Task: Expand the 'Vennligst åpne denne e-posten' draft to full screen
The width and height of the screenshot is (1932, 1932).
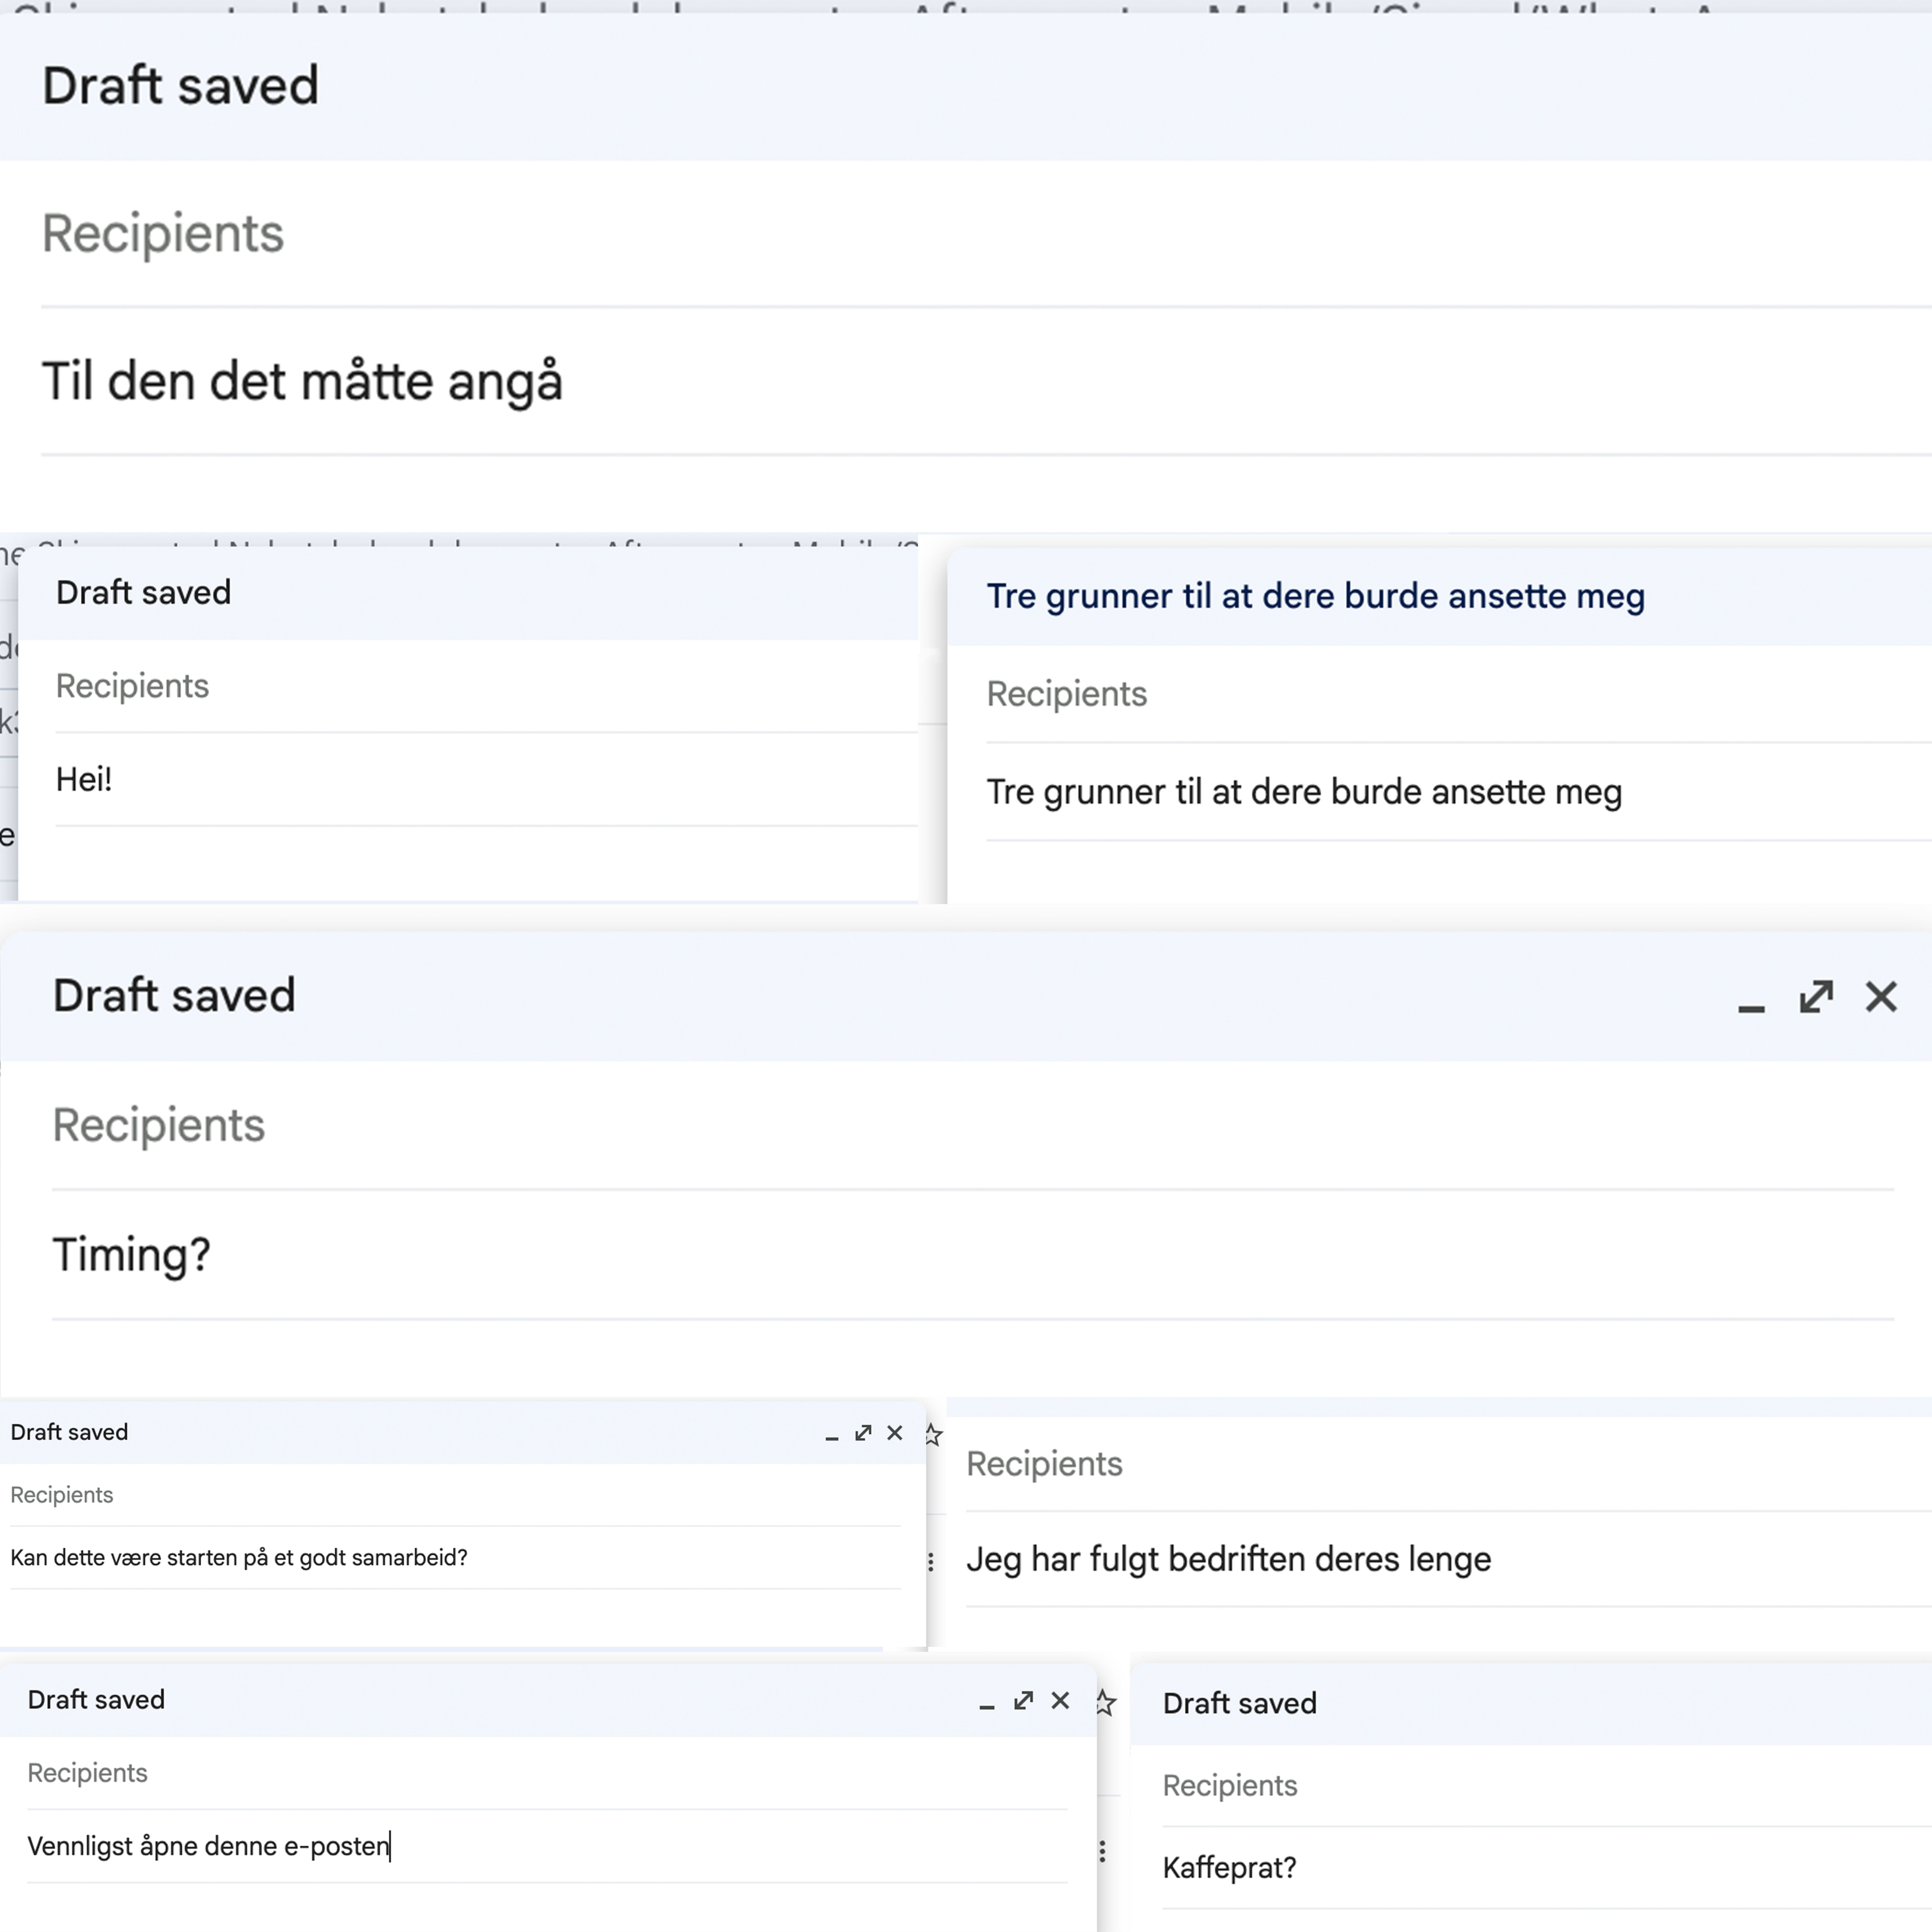Action: coord(1023,1701)
